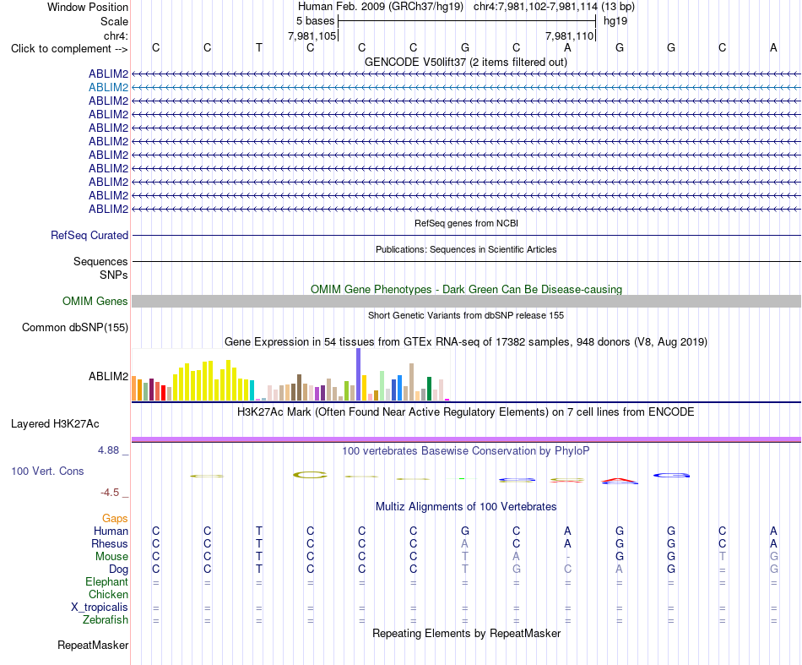
Task: Click 'Click to complement -->' label
Action: [69, 49]
